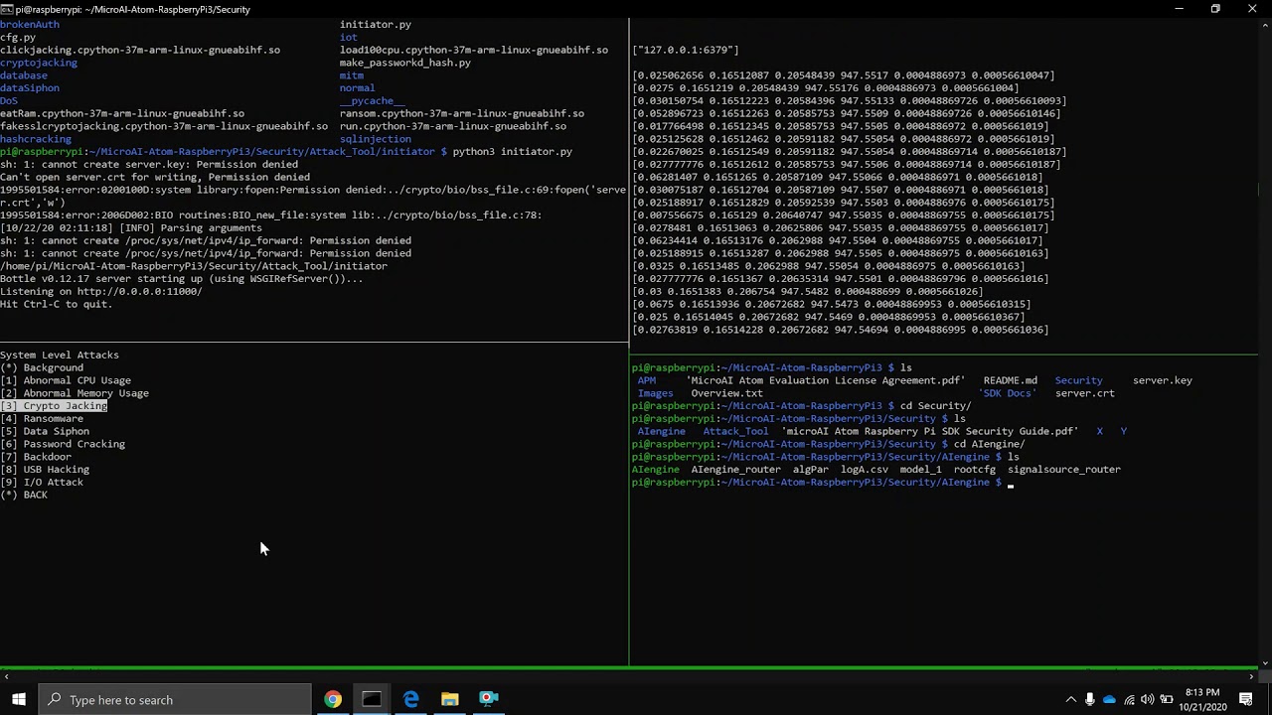Viewport: 1272px width, 715px height.
Task: Minimize the terminal window
Action: pyautogui.click(x=1180, y=9)
